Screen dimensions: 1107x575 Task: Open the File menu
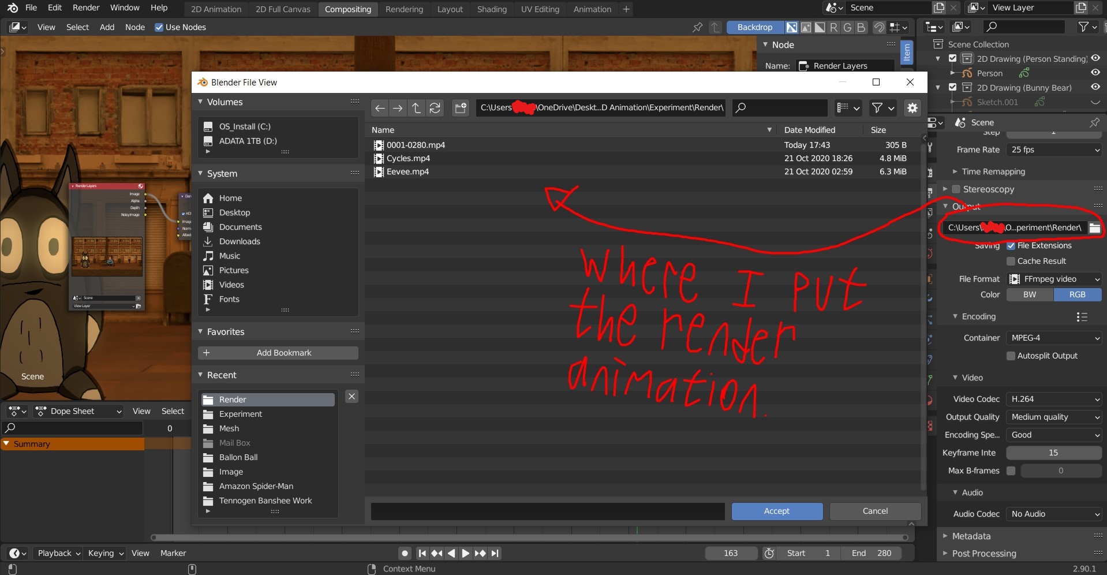pyautogui.click(x=31, y=8)
